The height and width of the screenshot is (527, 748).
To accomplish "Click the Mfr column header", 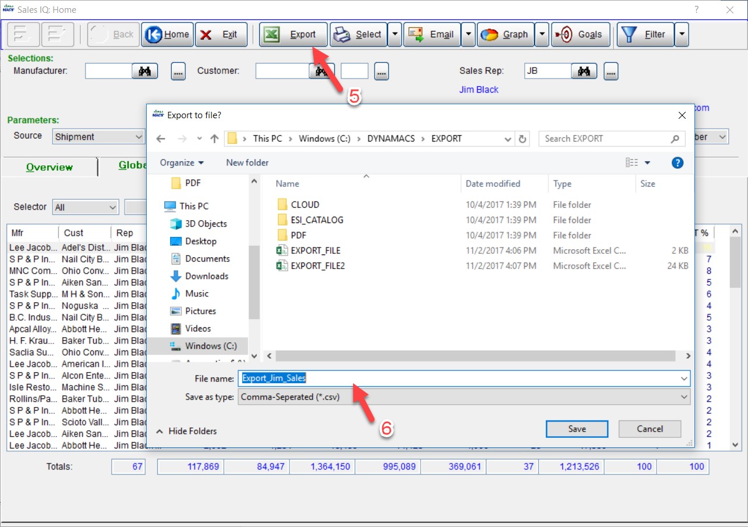I will pyautogui.click(x=33, y=232).
